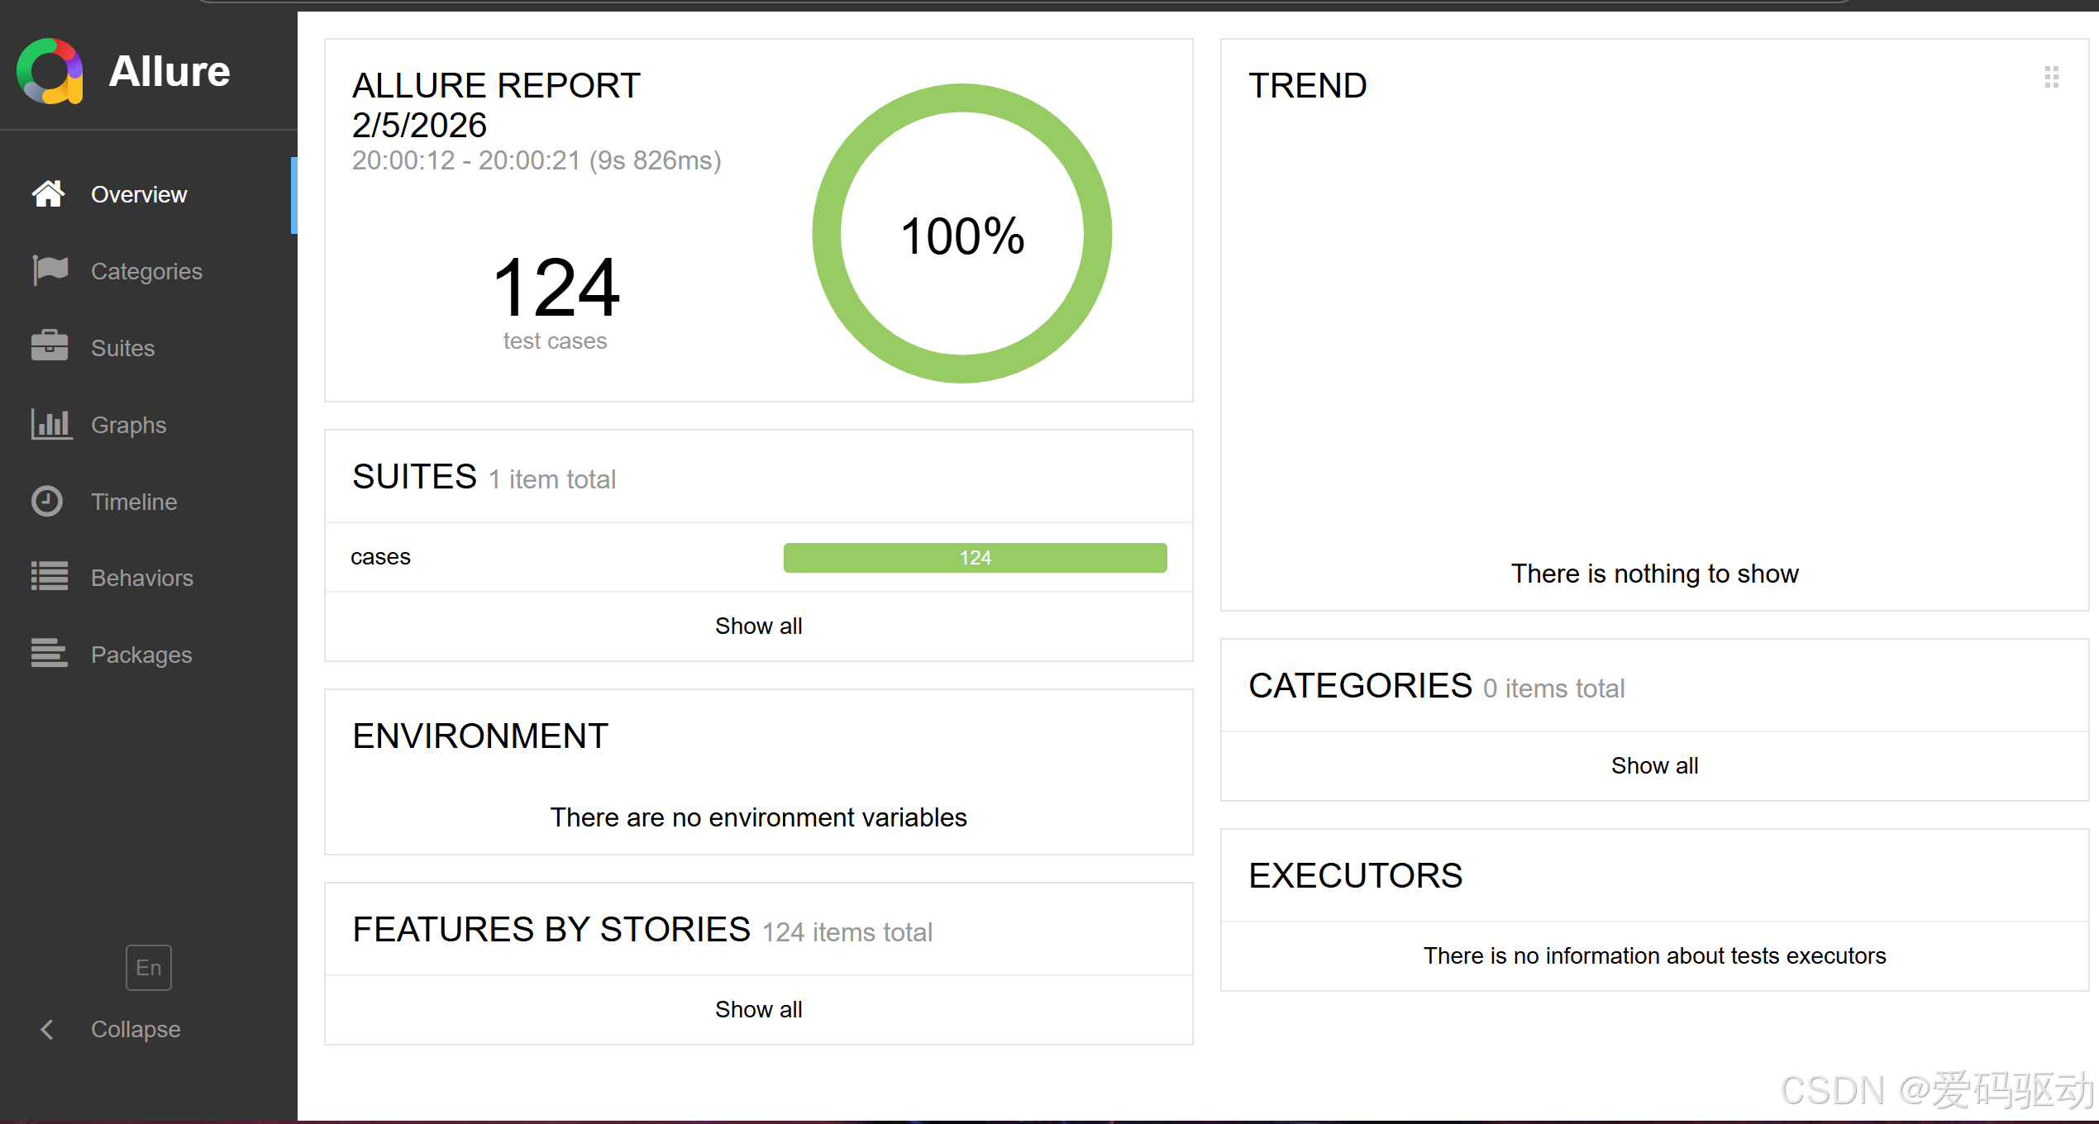Open Behaviors via the list icon
This screenshot has height=1124, width=2099.
pos(50,577)
